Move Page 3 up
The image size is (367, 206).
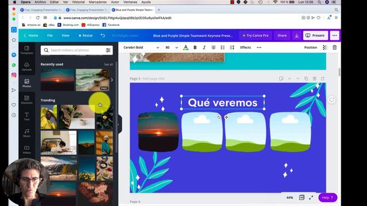pos(290,79)
